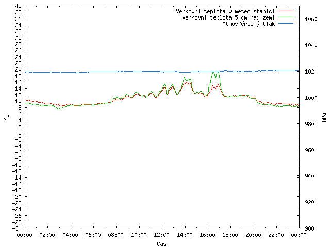Click left axis value '20'

[x=19, y=69]
